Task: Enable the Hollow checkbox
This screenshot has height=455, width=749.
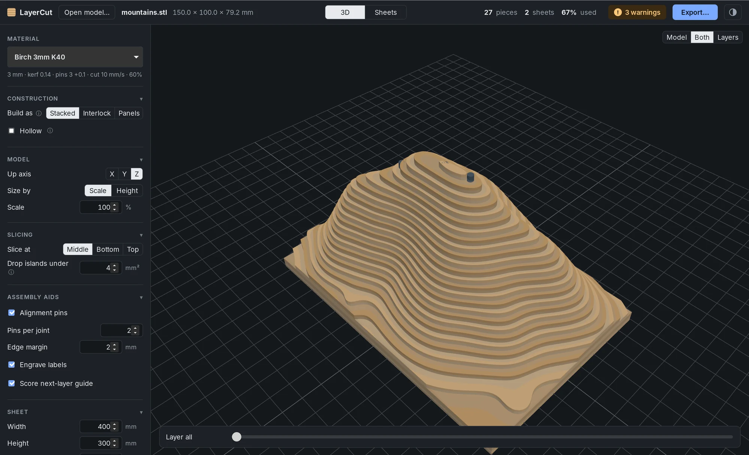Action: 12,131
